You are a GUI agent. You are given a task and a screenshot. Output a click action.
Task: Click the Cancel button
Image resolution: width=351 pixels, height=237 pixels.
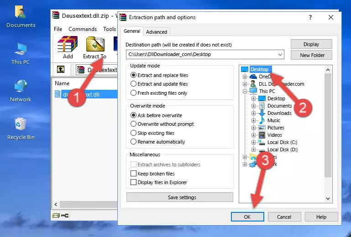284,217
